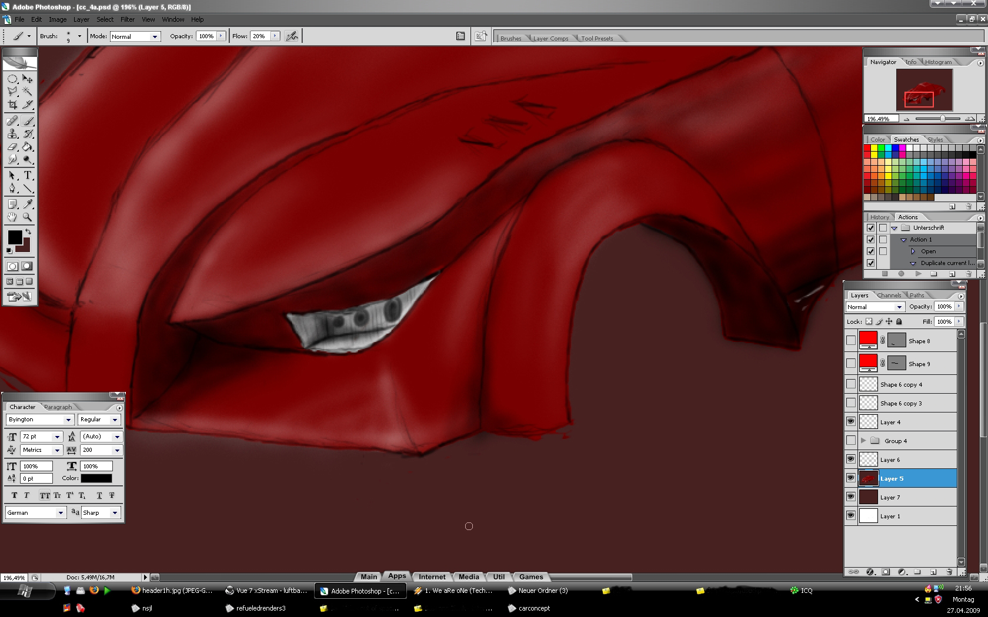Select the History Brush tool
Viewport: 988px width, 617px height.
[x=27, y=134]
